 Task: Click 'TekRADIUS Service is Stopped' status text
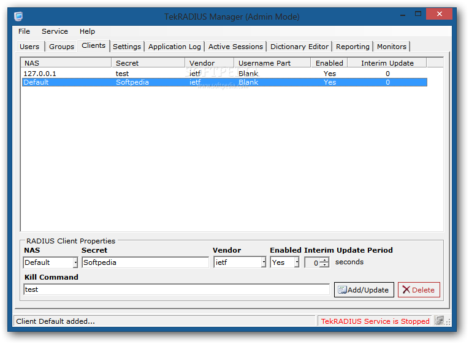coord(375,321)
